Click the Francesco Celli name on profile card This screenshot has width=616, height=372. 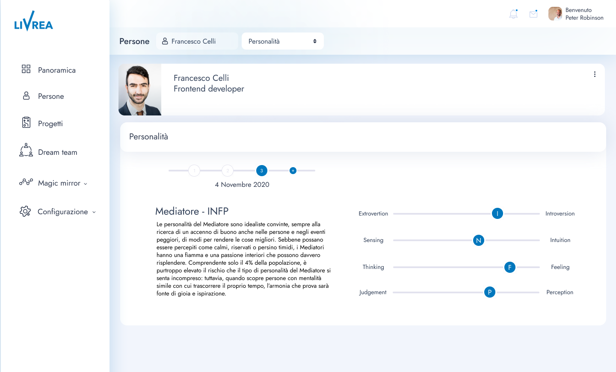201,78
